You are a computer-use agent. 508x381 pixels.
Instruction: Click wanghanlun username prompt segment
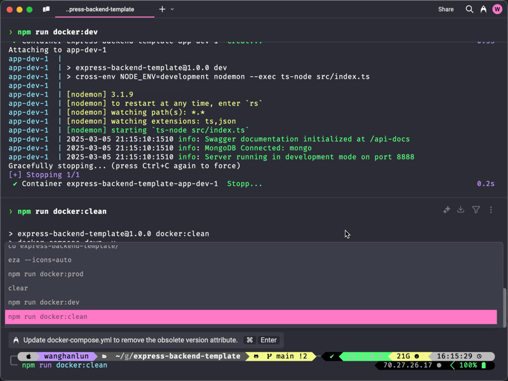(67, 356)
